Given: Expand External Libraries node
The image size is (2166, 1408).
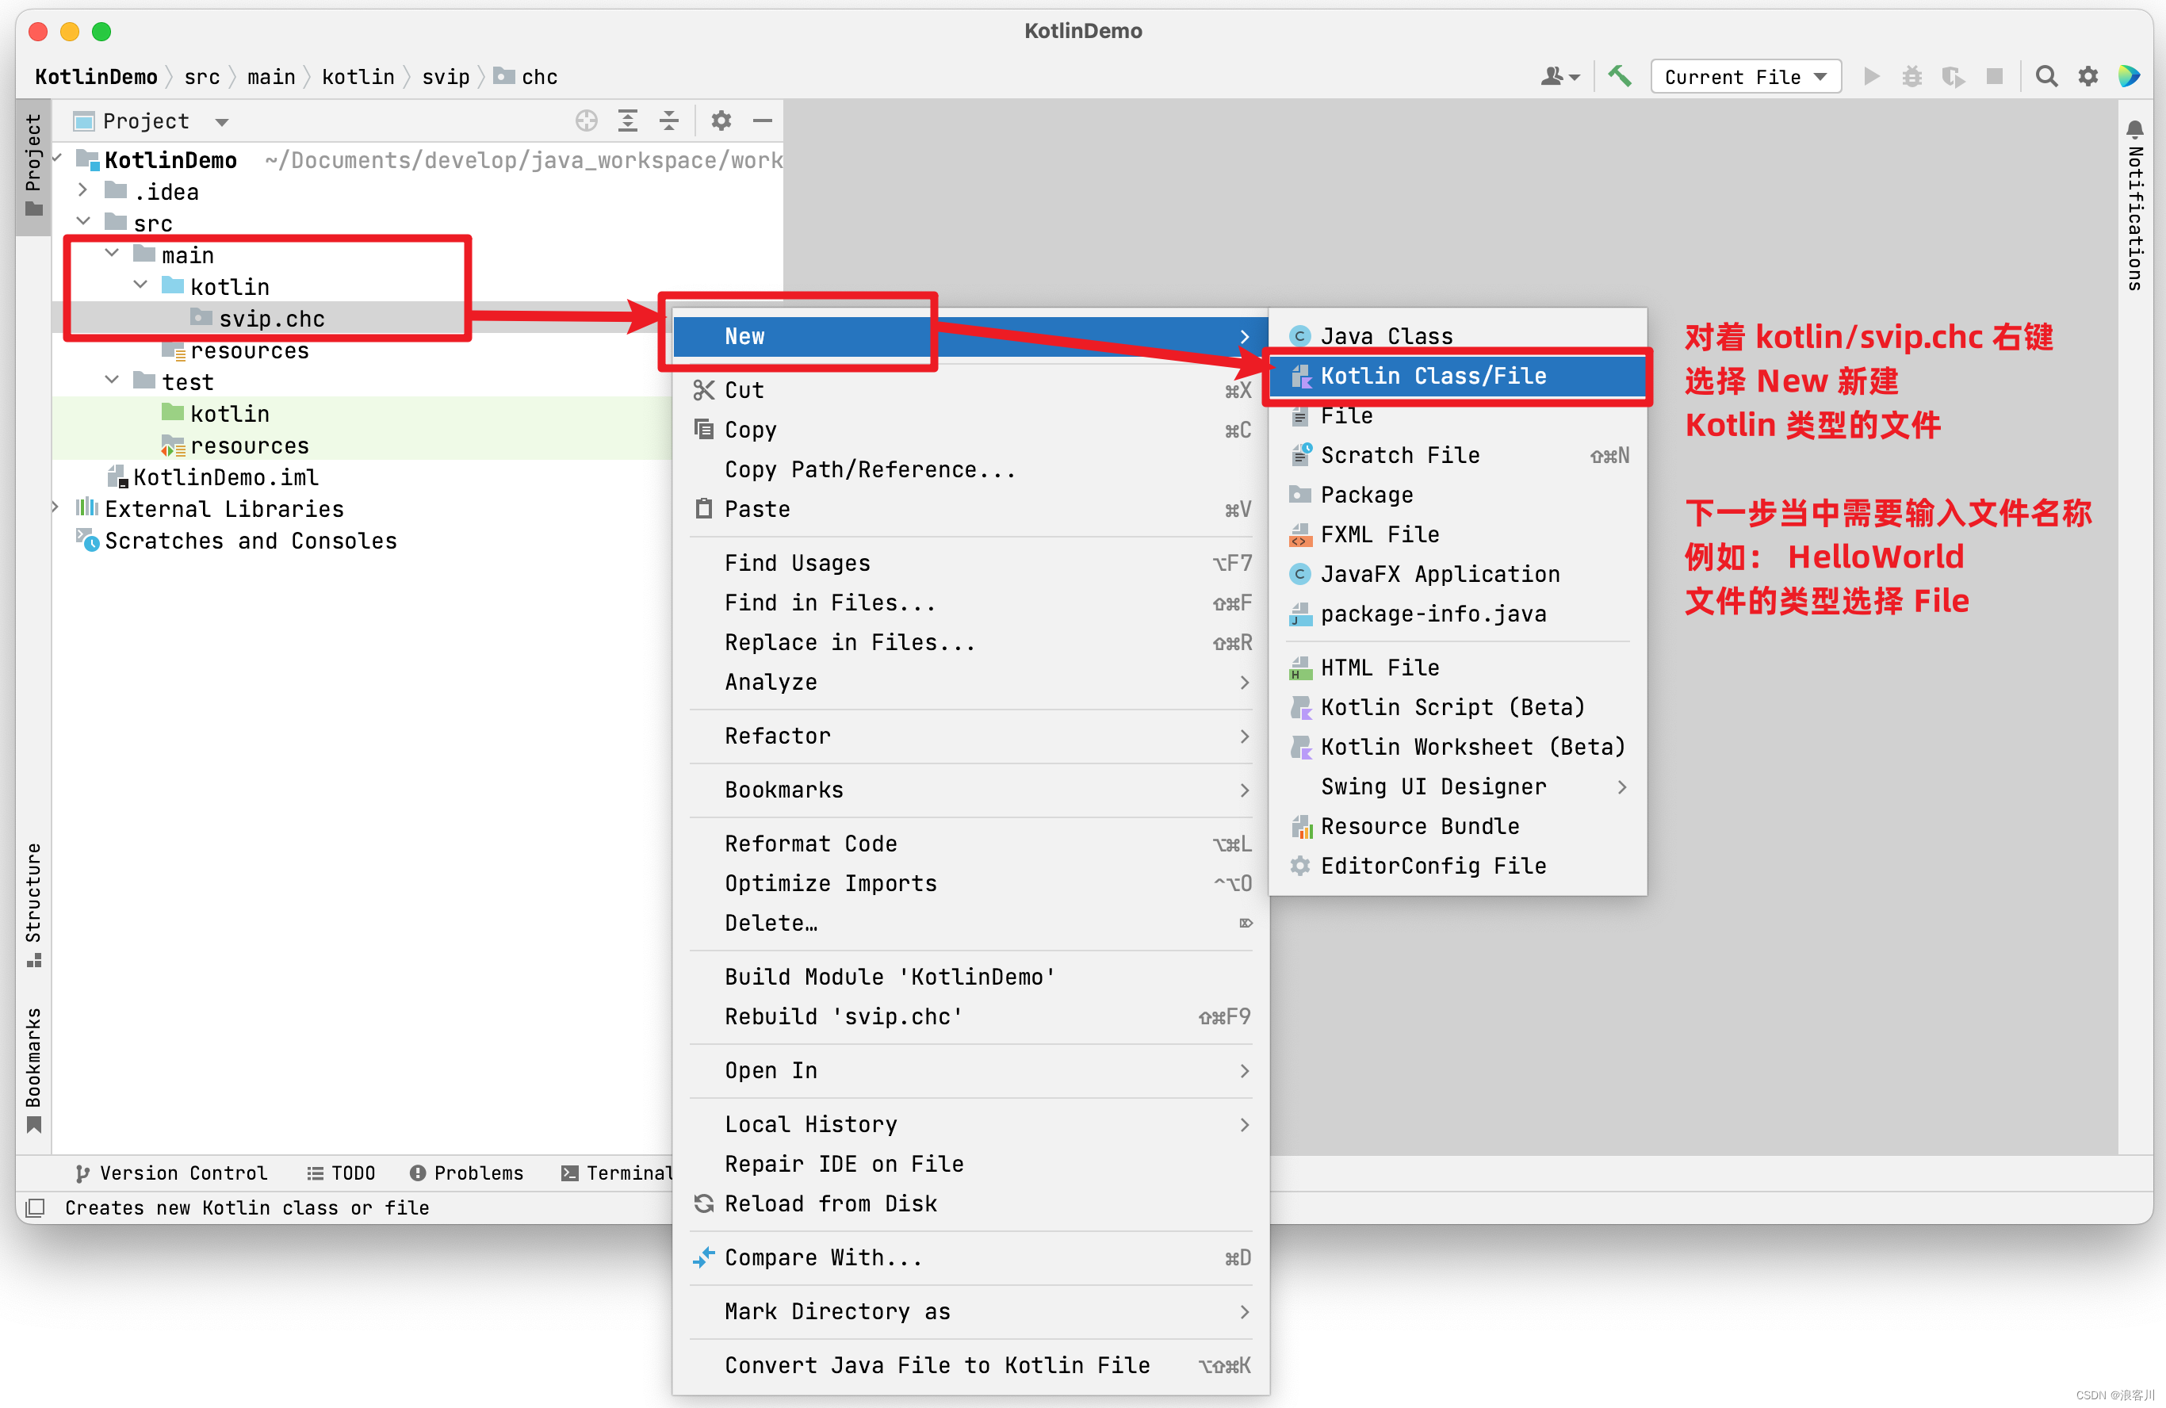Looking at the screenshot, I should 55,507.
